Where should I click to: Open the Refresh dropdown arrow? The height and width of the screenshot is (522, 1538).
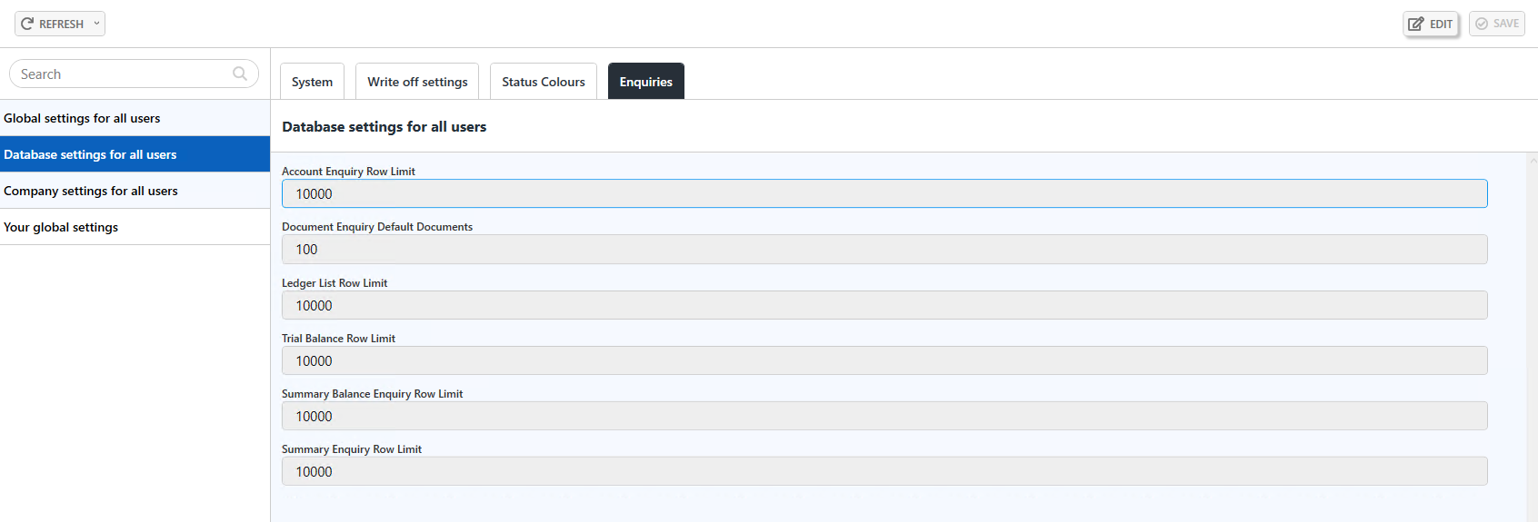96,24
